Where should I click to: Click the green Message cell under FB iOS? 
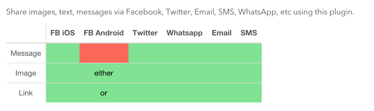tap(63, 53)
